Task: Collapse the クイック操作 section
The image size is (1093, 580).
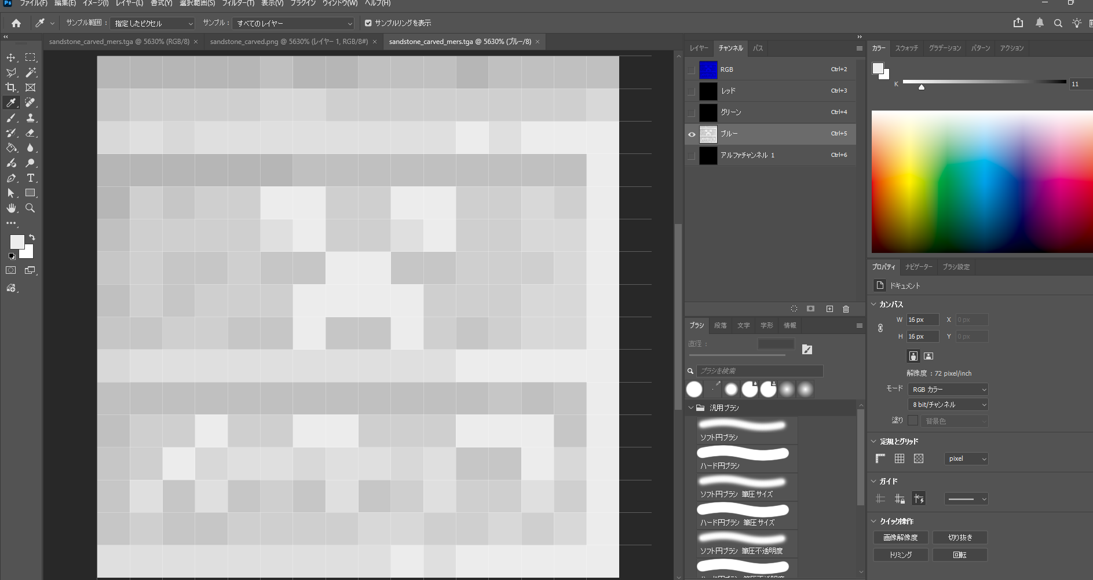Action: click(873, 521)
